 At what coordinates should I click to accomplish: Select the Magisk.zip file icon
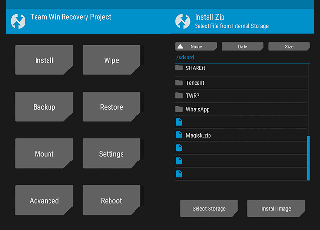point(179,135)
